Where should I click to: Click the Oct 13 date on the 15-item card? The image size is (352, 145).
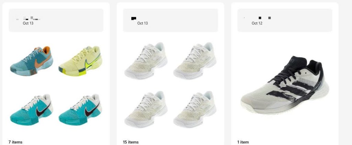click(142, 23)
